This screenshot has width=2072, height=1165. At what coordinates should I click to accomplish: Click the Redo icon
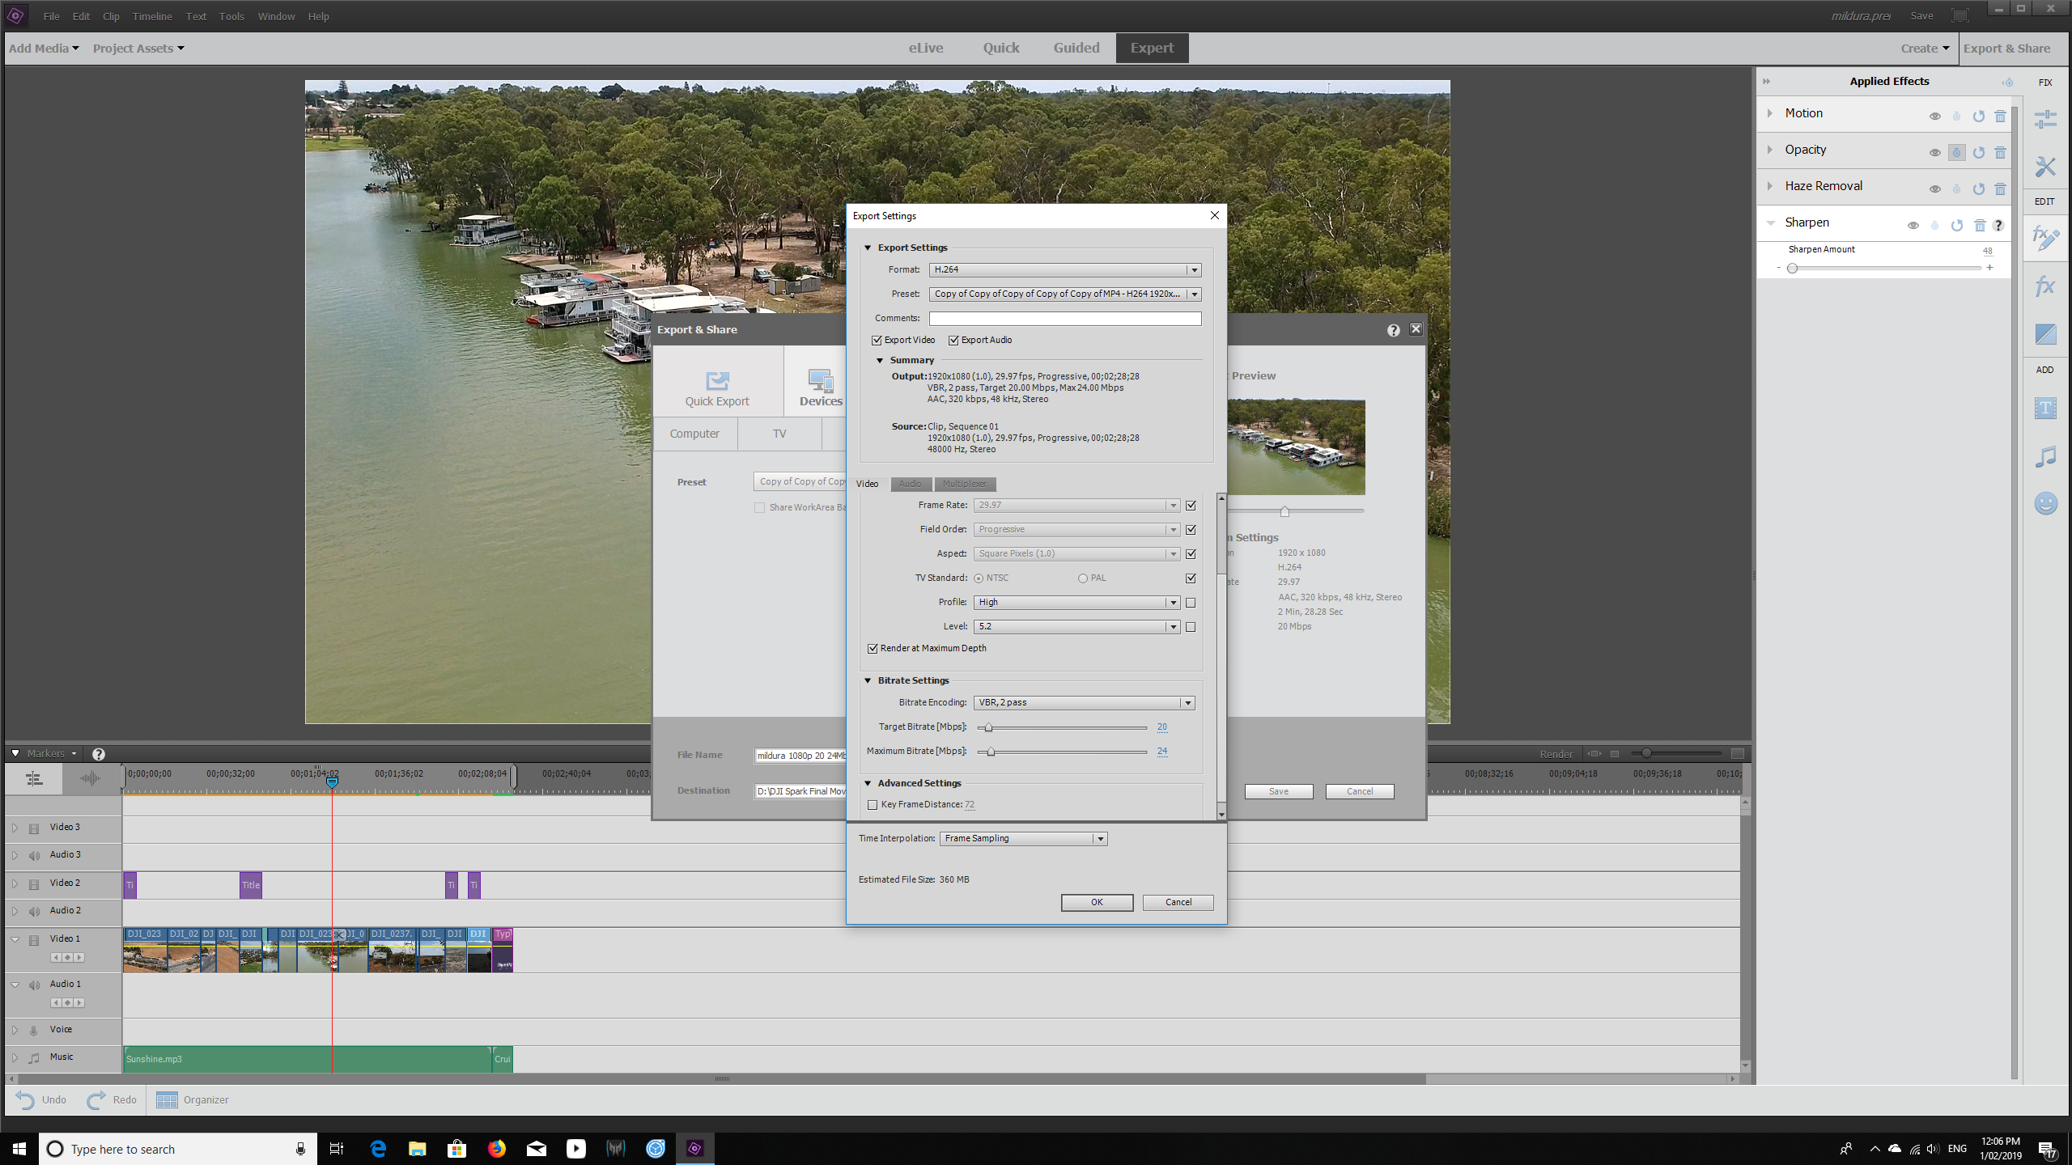click(x=96, y=1100)
